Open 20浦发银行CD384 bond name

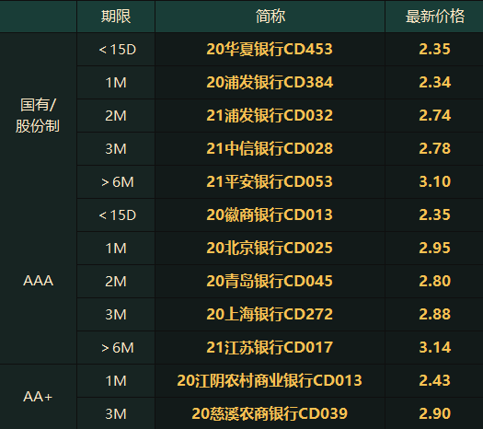click(270, 82)
